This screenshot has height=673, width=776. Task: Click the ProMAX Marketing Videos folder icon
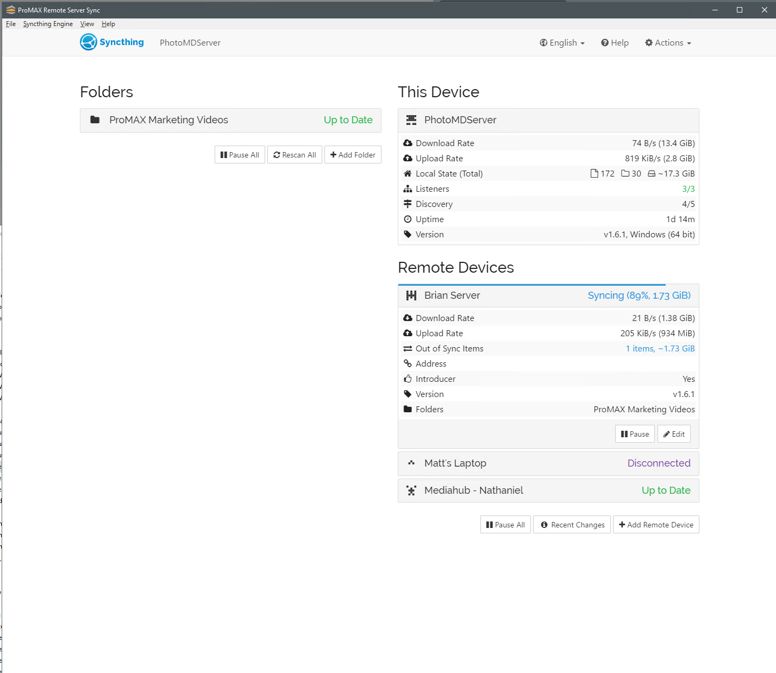pyautogui.click(x=95, y=120)
